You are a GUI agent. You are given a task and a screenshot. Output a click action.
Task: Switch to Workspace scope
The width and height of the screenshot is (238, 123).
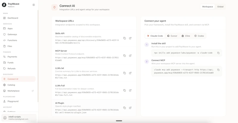pos(207,7)
